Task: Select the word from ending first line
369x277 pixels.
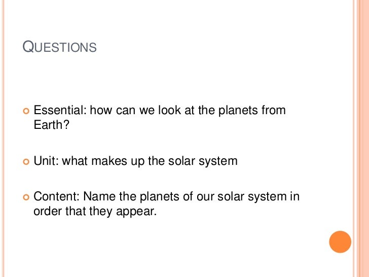Action: click(274, 110)
